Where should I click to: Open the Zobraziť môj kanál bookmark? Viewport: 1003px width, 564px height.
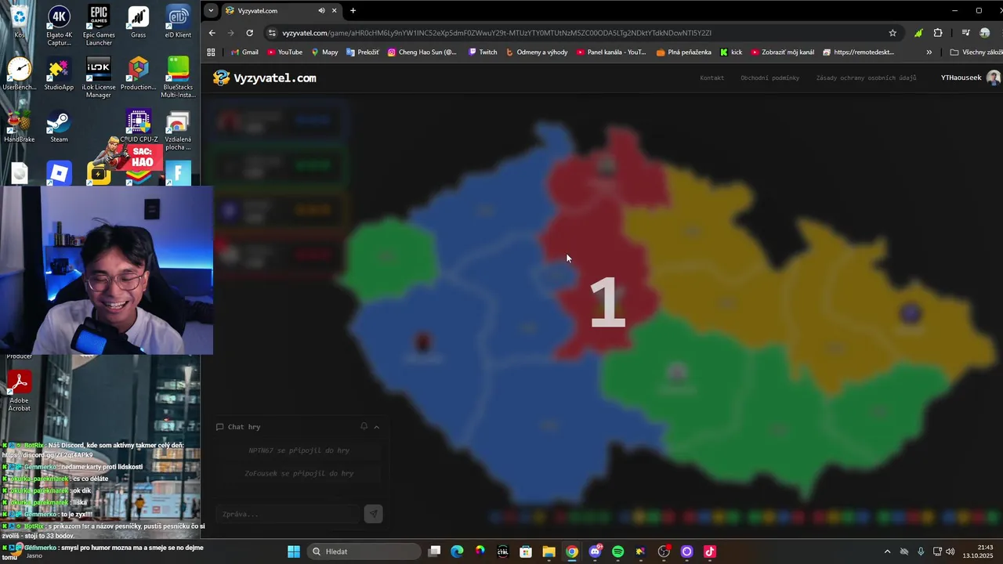pyautogui.click(x=783, y=52)
